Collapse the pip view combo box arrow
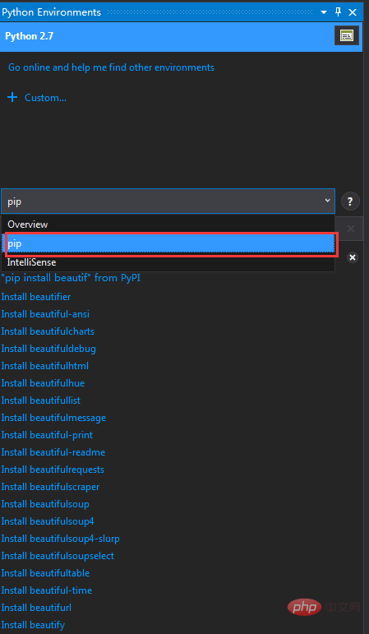369x634 pixels. (x=327, y=201)
